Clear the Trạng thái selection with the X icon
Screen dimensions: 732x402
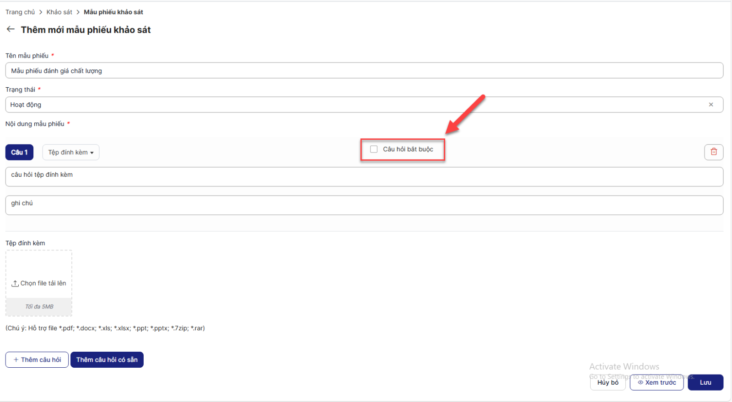[710, 105]
